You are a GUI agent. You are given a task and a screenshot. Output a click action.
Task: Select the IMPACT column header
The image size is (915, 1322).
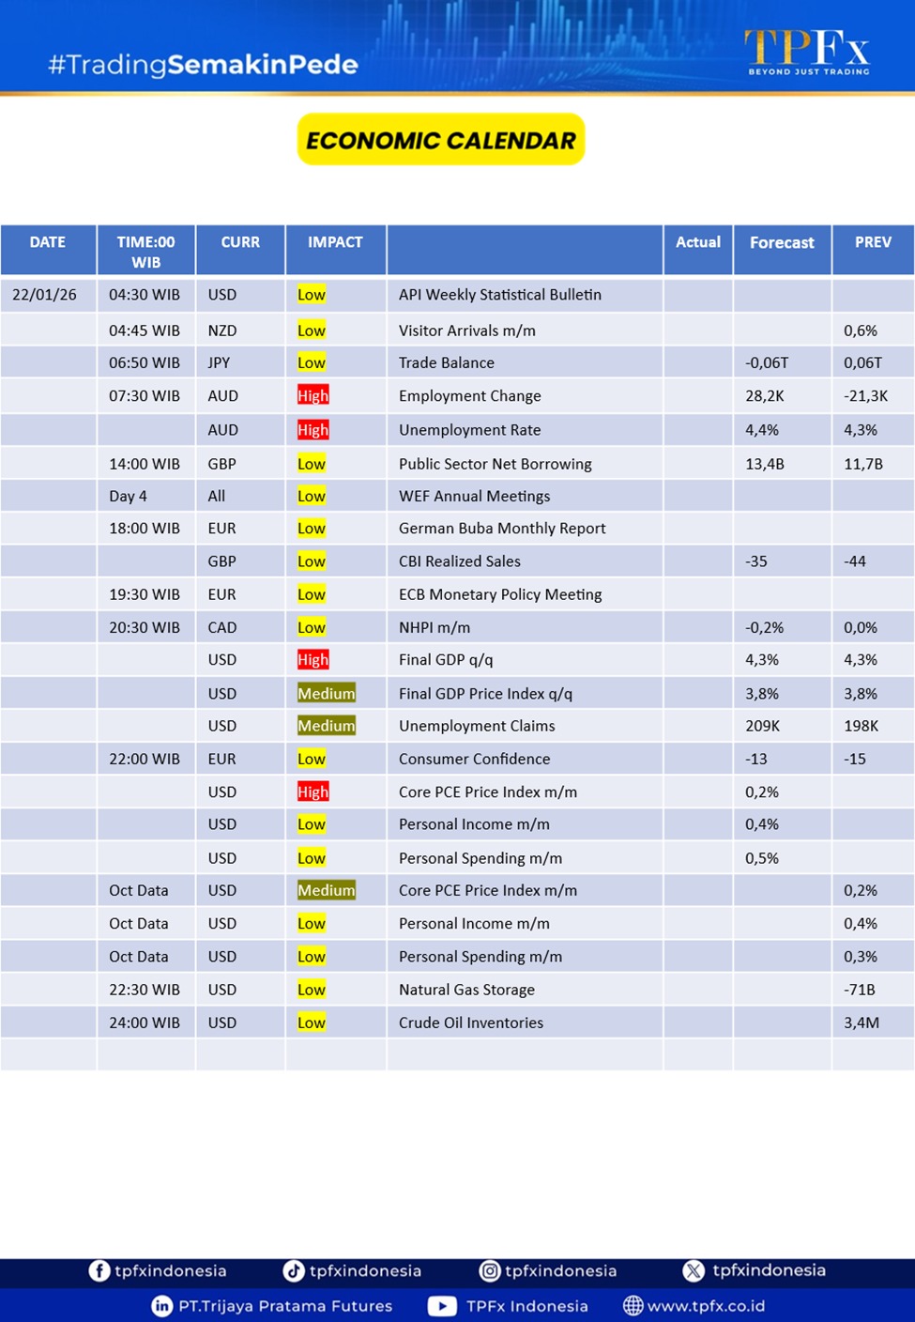(x=335, y=242)
